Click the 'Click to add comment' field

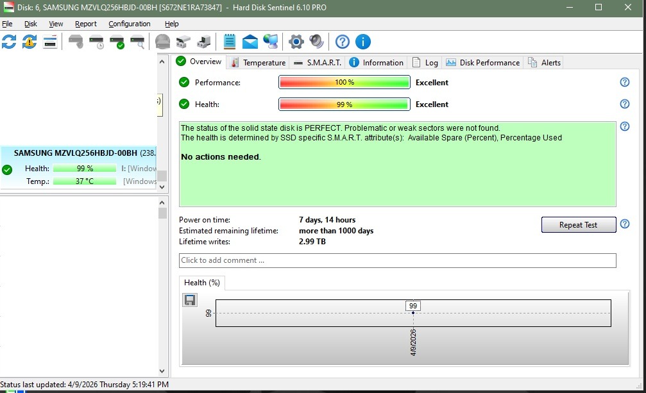(x=398, y=260)
